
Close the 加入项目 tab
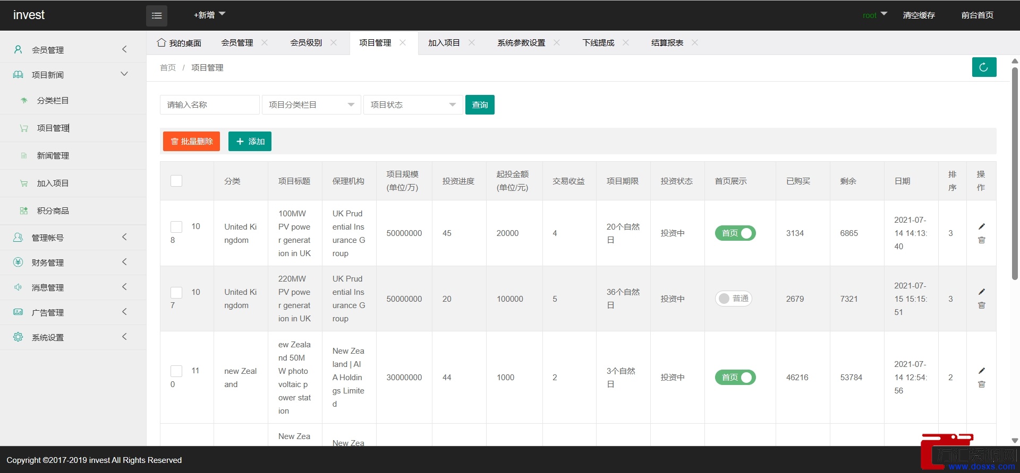tap(472, 42)
